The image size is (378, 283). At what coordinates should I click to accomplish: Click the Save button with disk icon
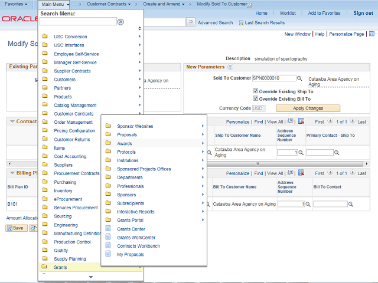(16, 228)
